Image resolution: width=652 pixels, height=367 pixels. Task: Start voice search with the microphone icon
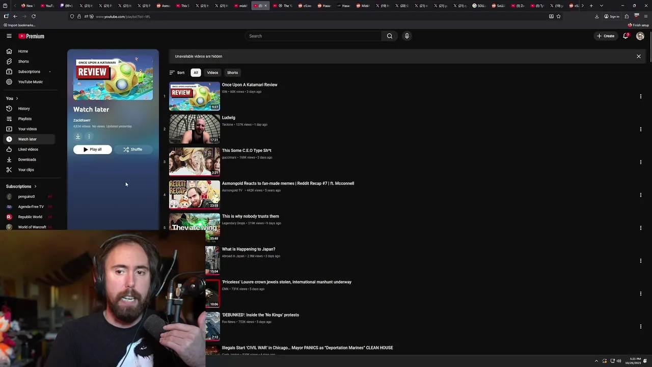(406, 36)
